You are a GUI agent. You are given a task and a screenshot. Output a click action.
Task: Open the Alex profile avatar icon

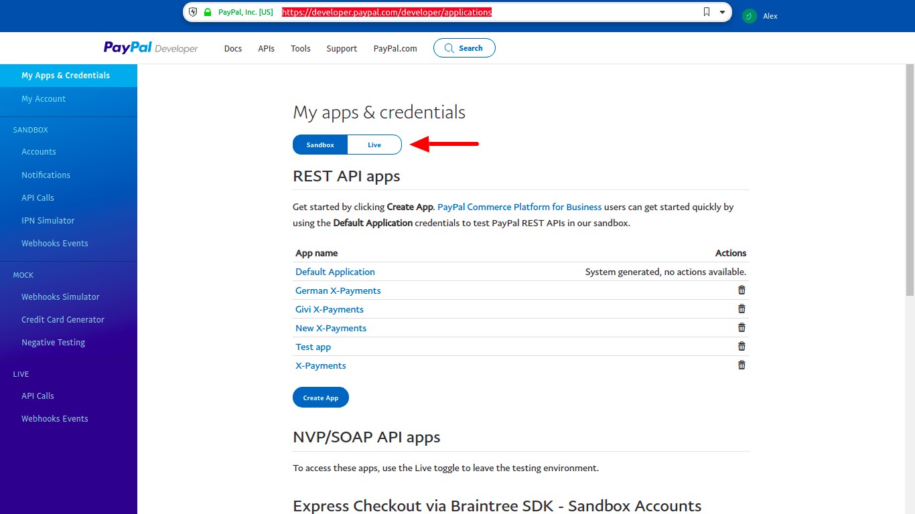click(750, 16)
